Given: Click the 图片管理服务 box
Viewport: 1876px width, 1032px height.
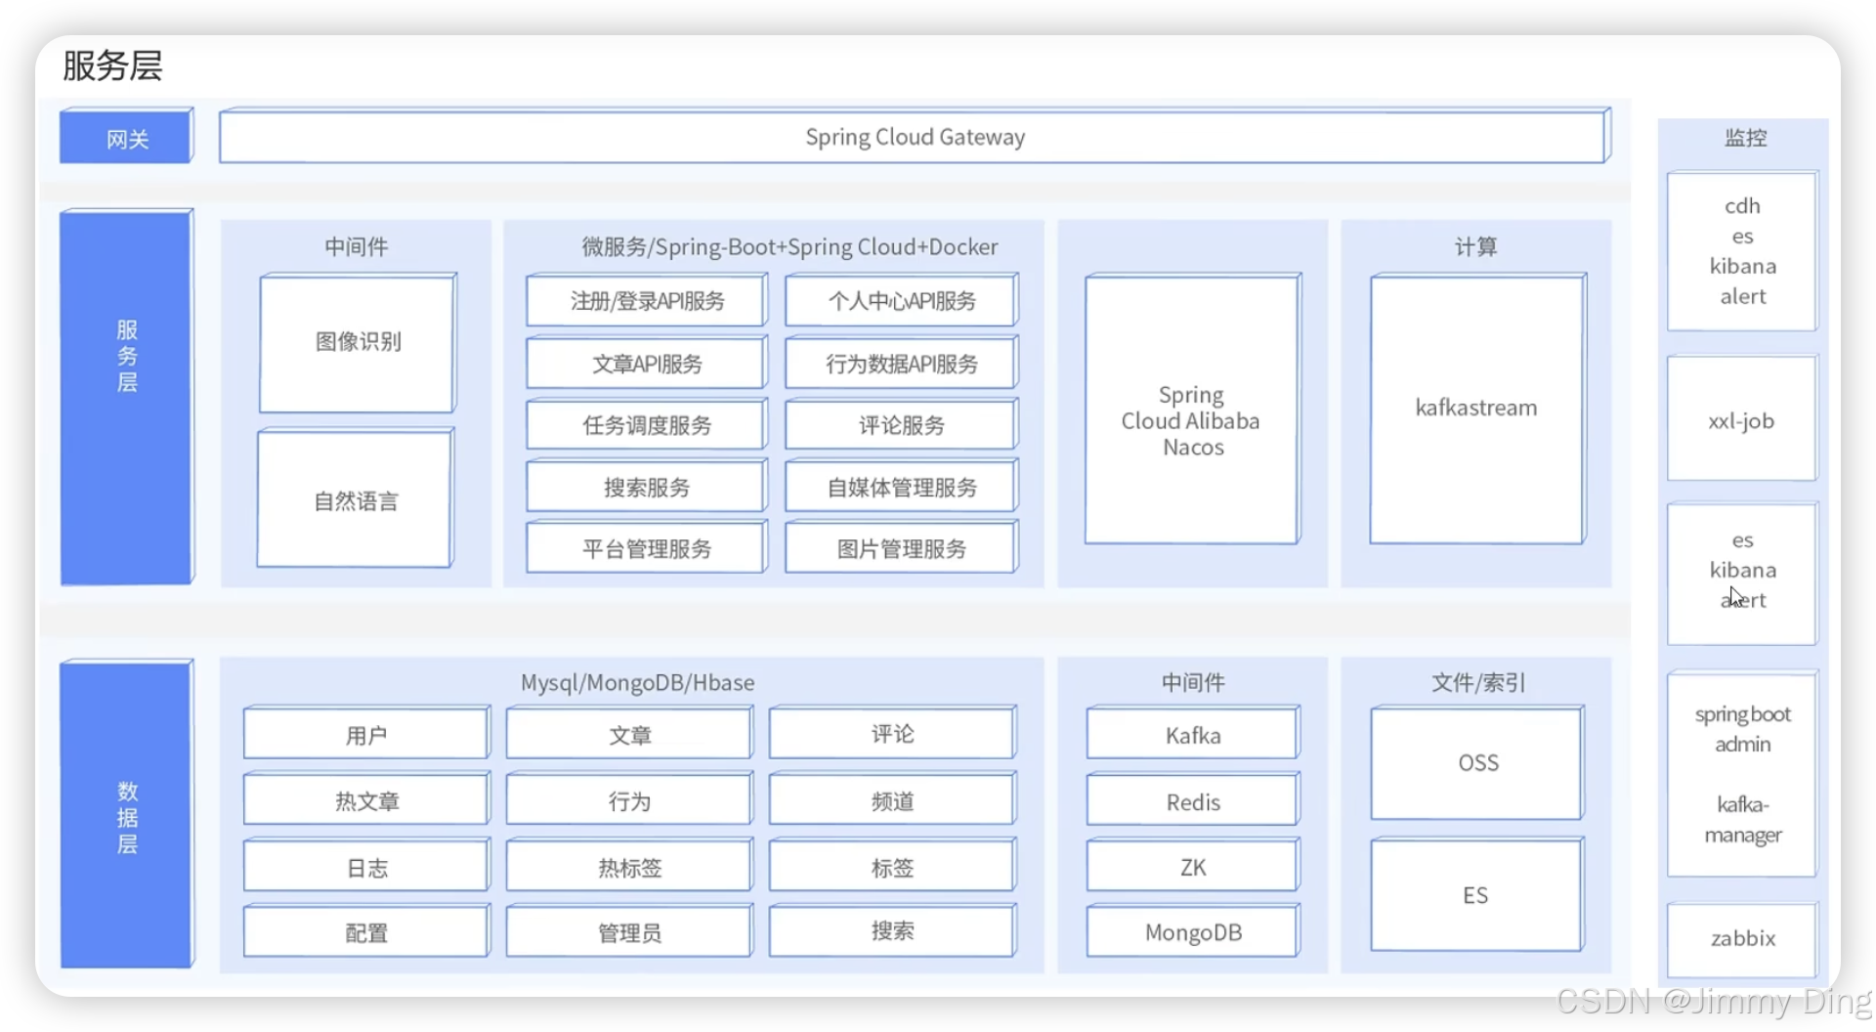Looking at the screenshot, I should tap(902, 548).
